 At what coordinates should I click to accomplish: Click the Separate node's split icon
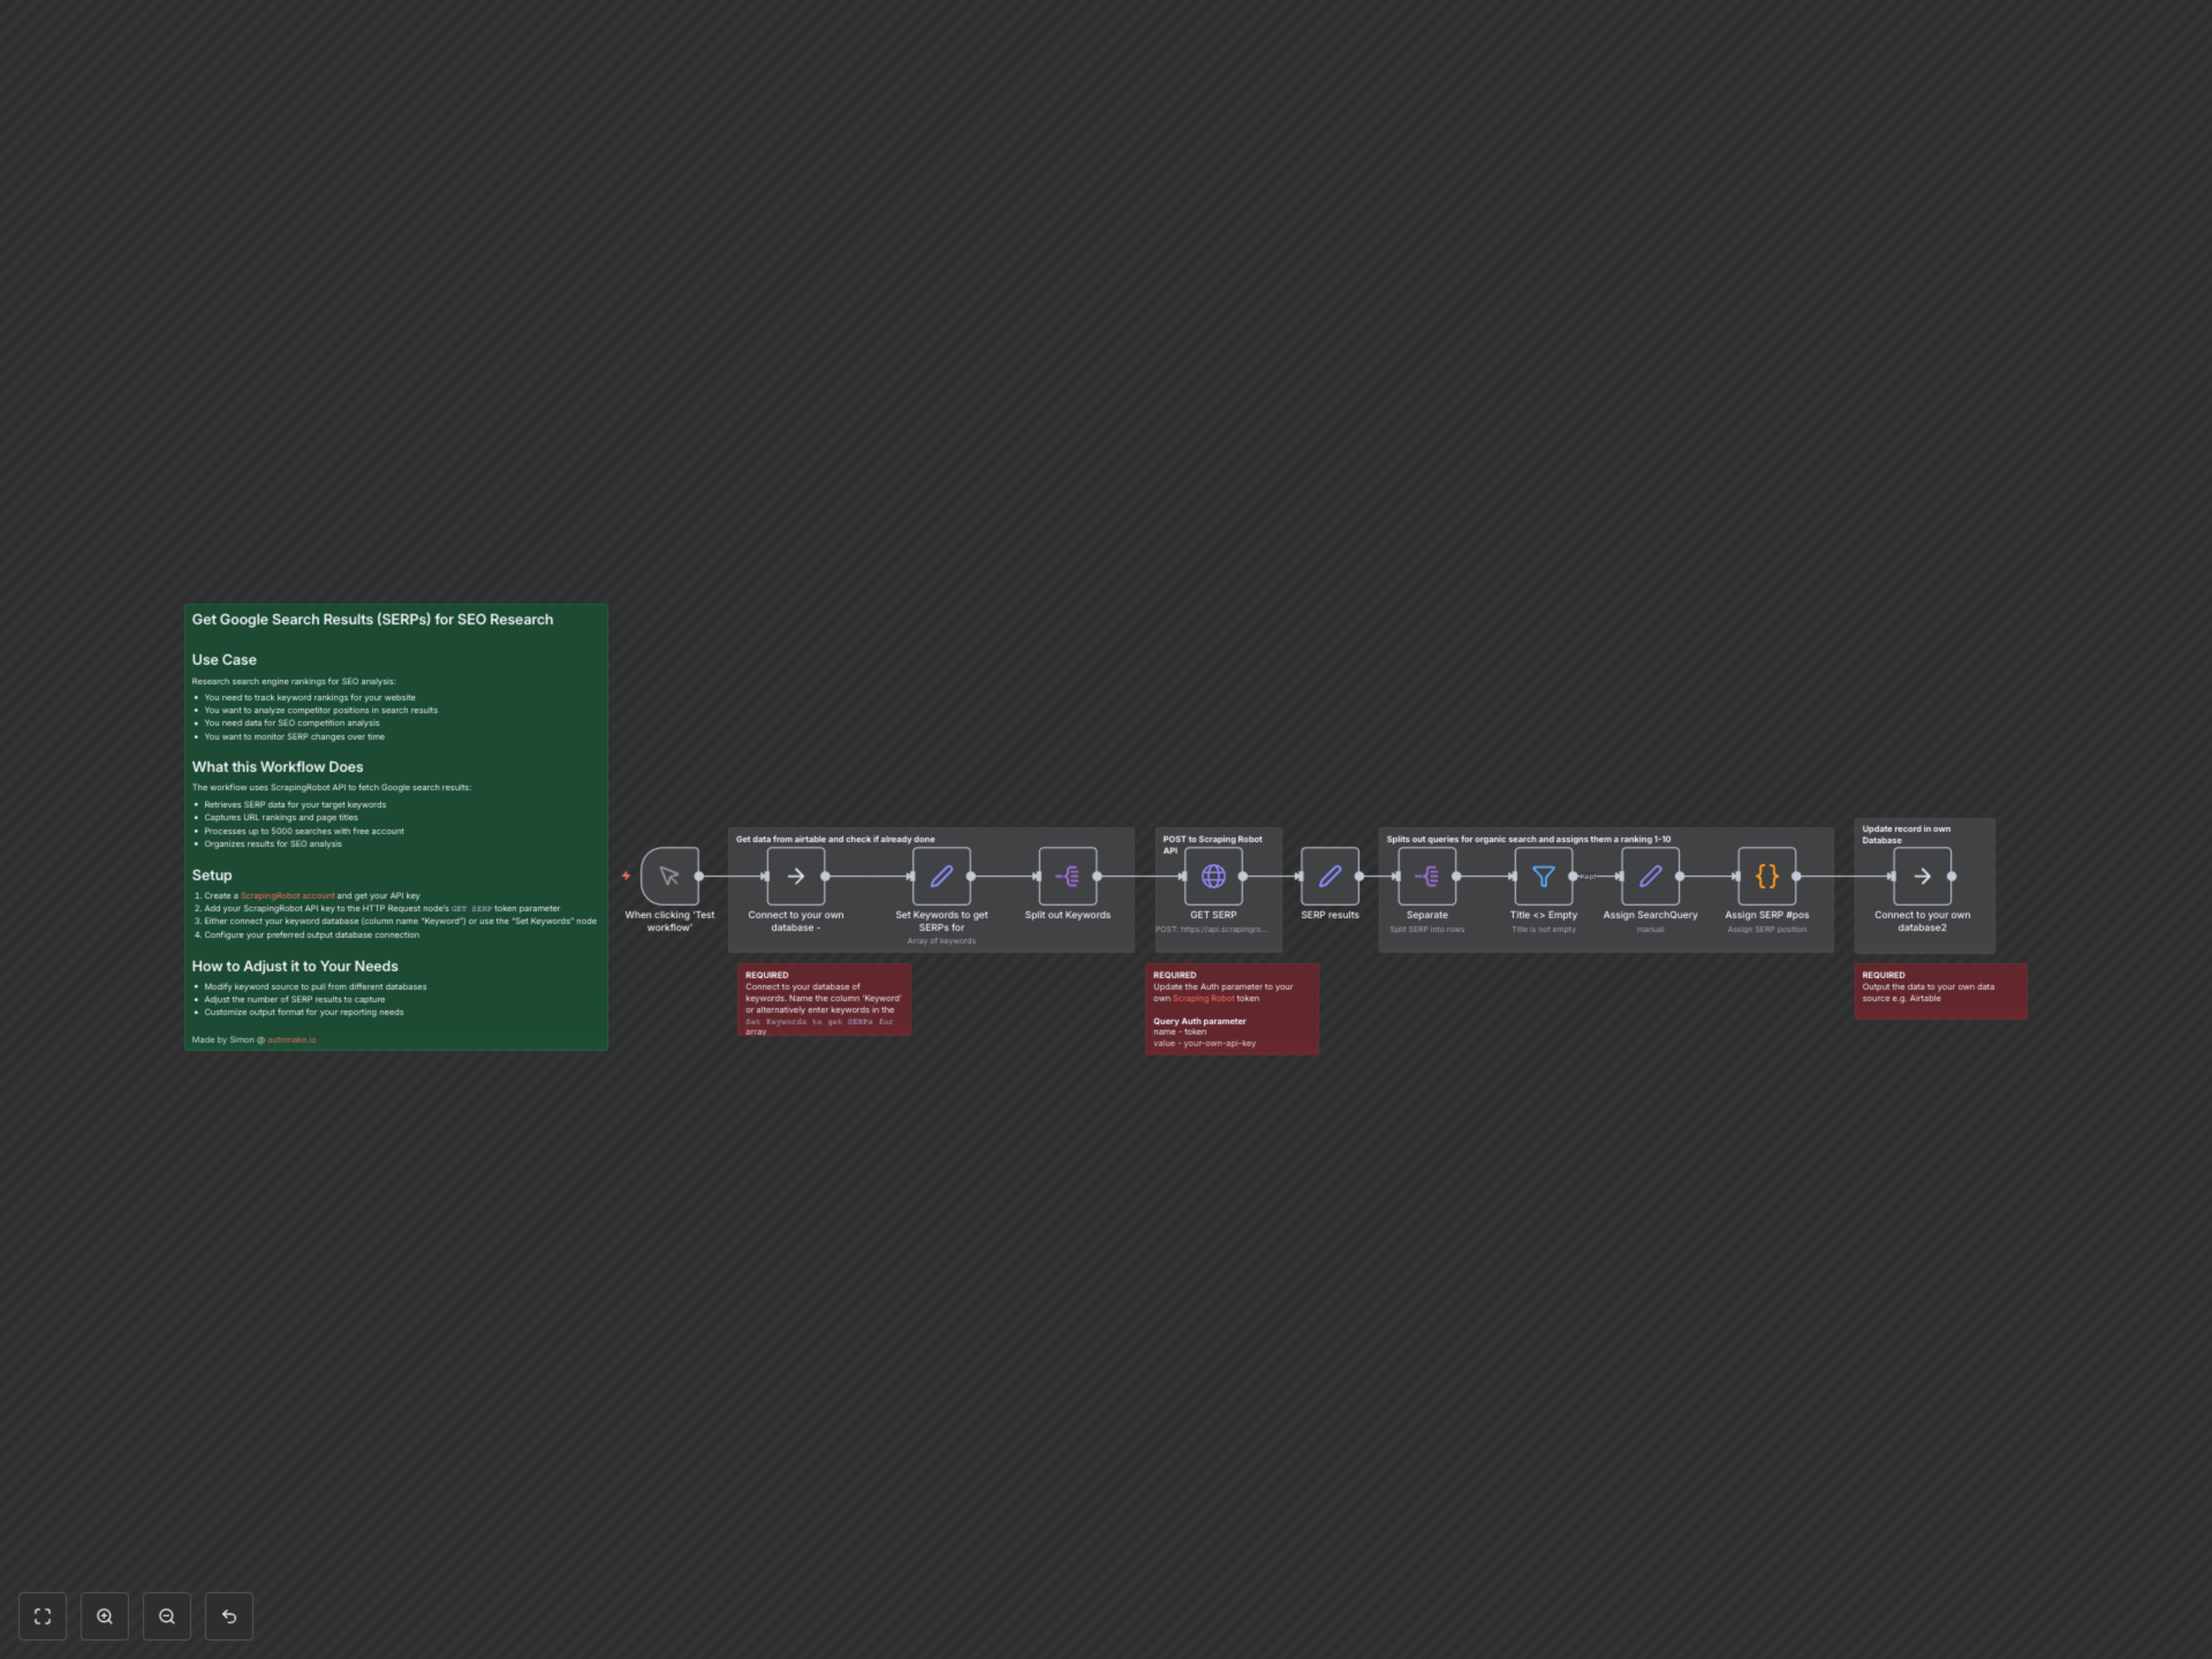1427,876
